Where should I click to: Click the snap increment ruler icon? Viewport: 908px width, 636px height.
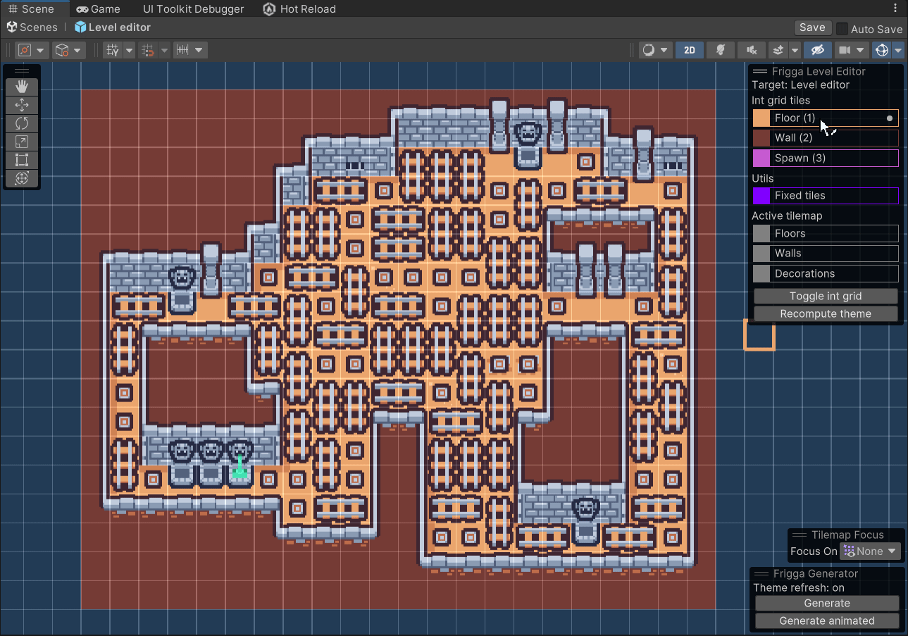(x=182, y=50)
